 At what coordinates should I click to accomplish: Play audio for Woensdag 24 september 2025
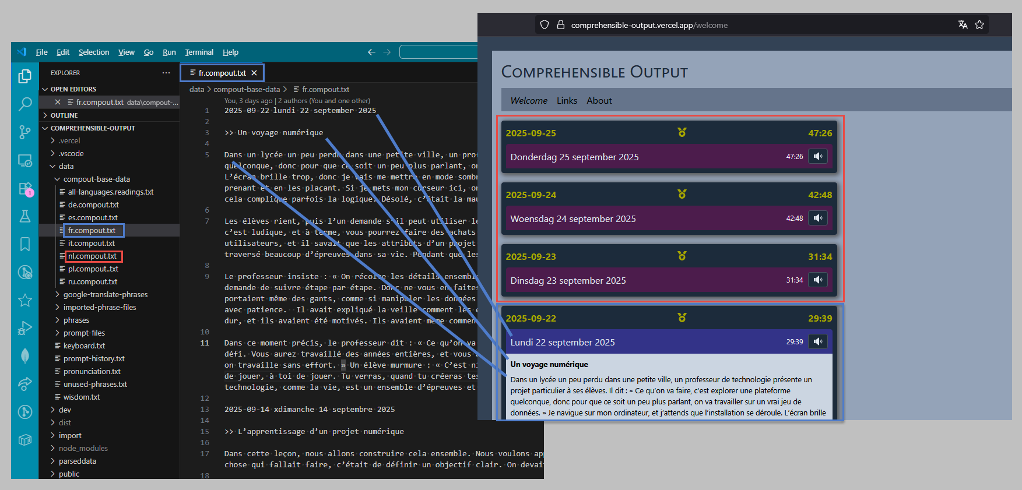818,218
